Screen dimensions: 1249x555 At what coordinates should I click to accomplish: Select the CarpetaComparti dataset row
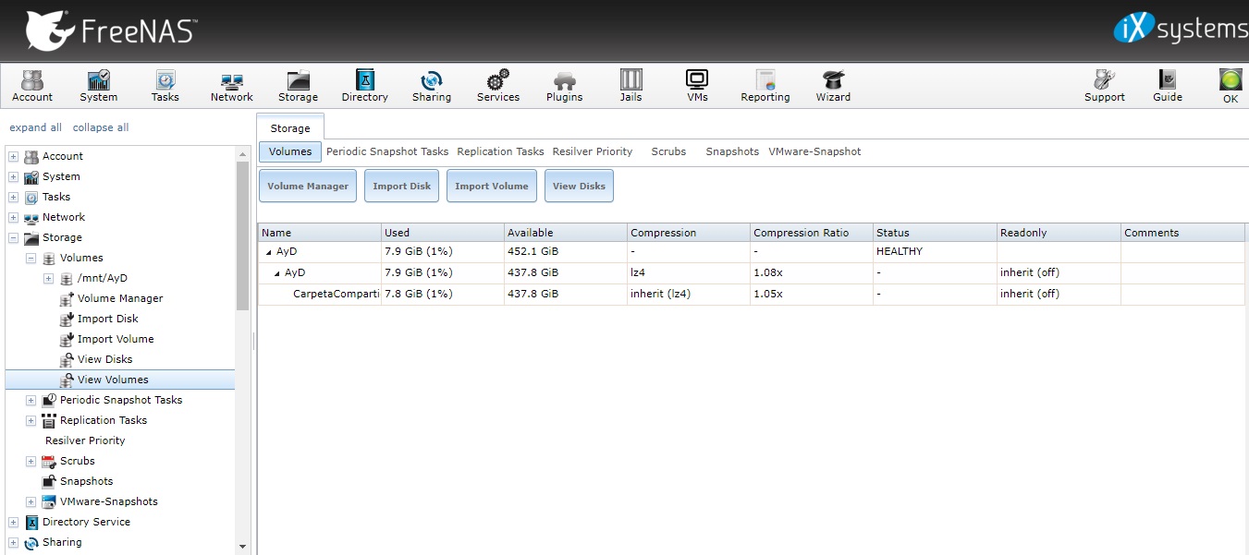751,294
